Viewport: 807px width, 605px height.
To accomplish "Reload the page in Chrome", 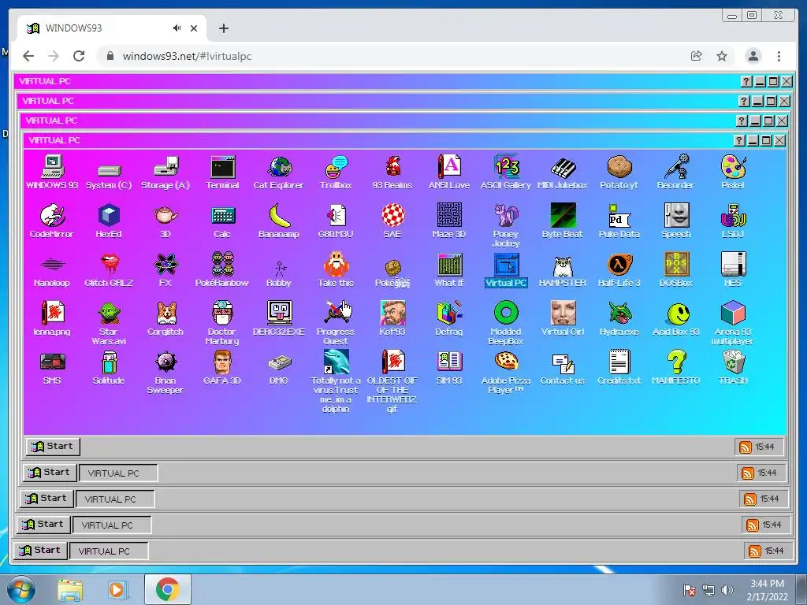I will click(79, 56).
